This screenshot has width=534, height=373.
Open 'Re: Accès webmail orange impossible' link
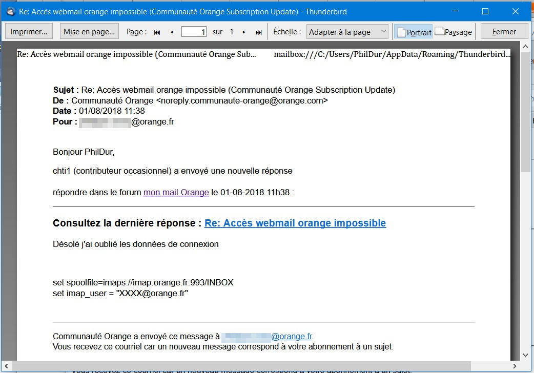(x=295, y=223)
